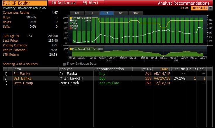Image resolution: width=215 pixels, height=128 pixels.
Task: Sort table by Analyst column header
Action: pyautogui.click(x=76, y=69)
